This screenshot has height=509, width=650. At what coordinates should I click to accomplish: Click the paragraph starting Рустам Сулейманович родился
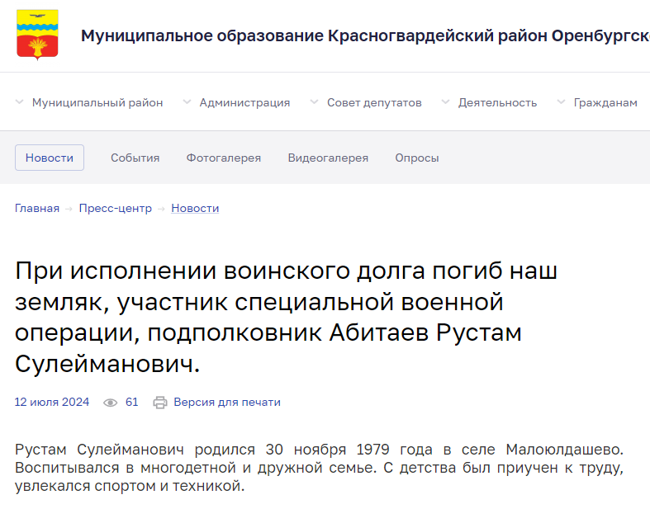[x=319, y=468]
